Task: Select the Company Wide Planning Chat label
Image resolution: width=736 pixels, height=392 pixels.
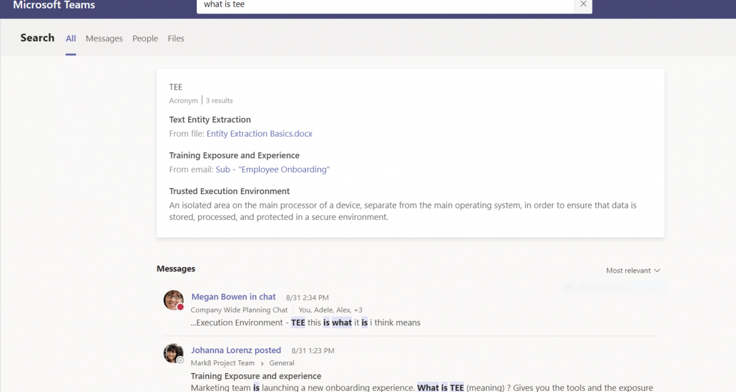Action: coord(239,310)
